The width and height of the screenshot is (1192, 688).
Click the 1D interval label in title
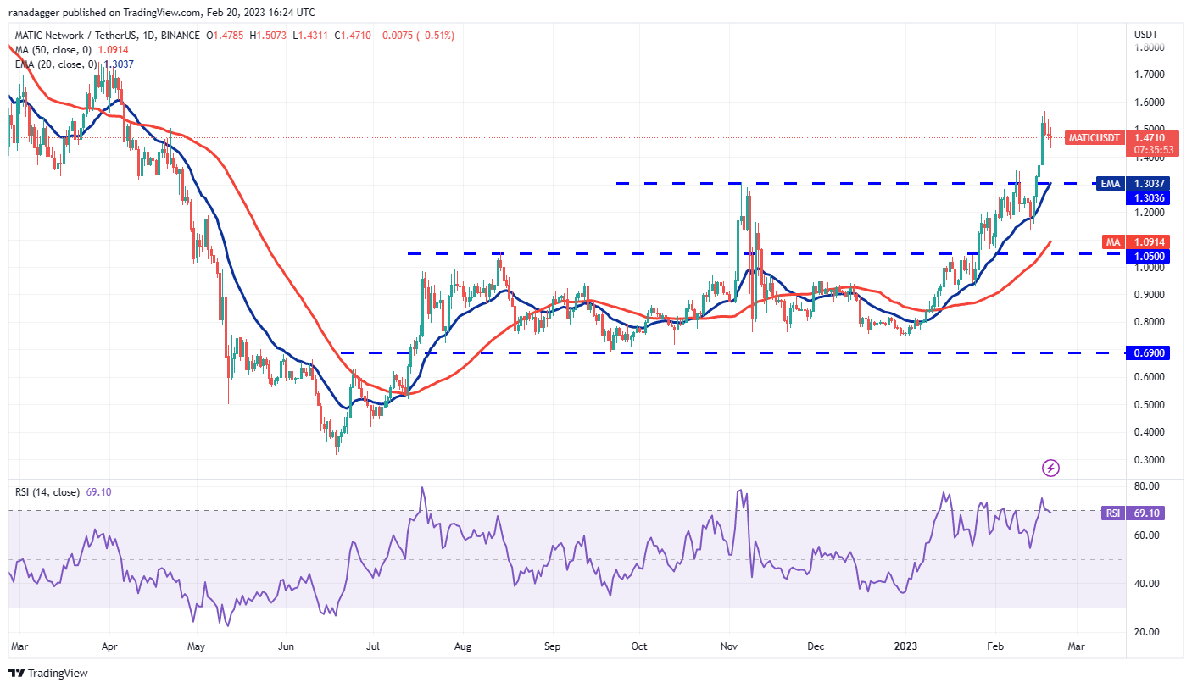(148, 36)
